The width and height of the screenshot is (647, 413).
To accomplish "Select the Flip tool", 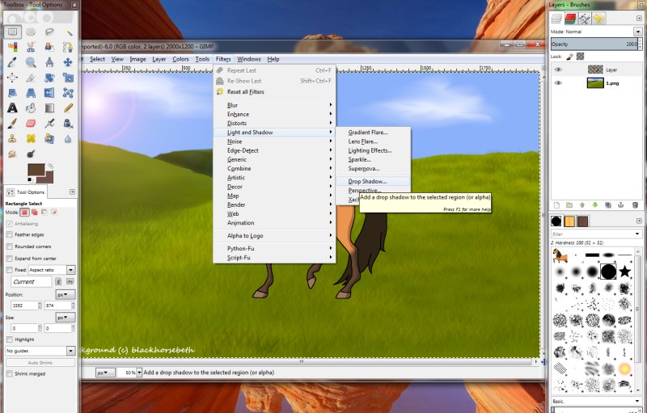I will point(49,93).
